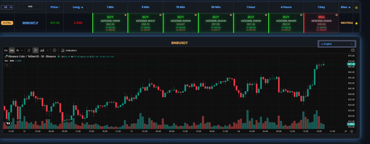Click the 867.48 current price label

point(351,64)
